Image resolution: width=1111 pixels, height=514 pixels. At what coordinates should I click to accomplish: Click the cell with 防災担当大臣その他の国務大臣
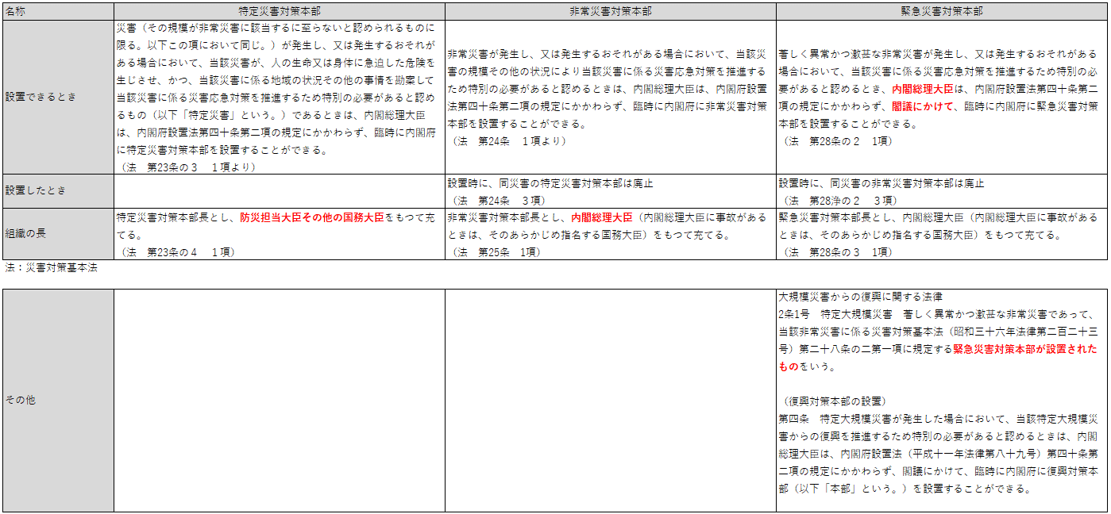click(279, 234)
